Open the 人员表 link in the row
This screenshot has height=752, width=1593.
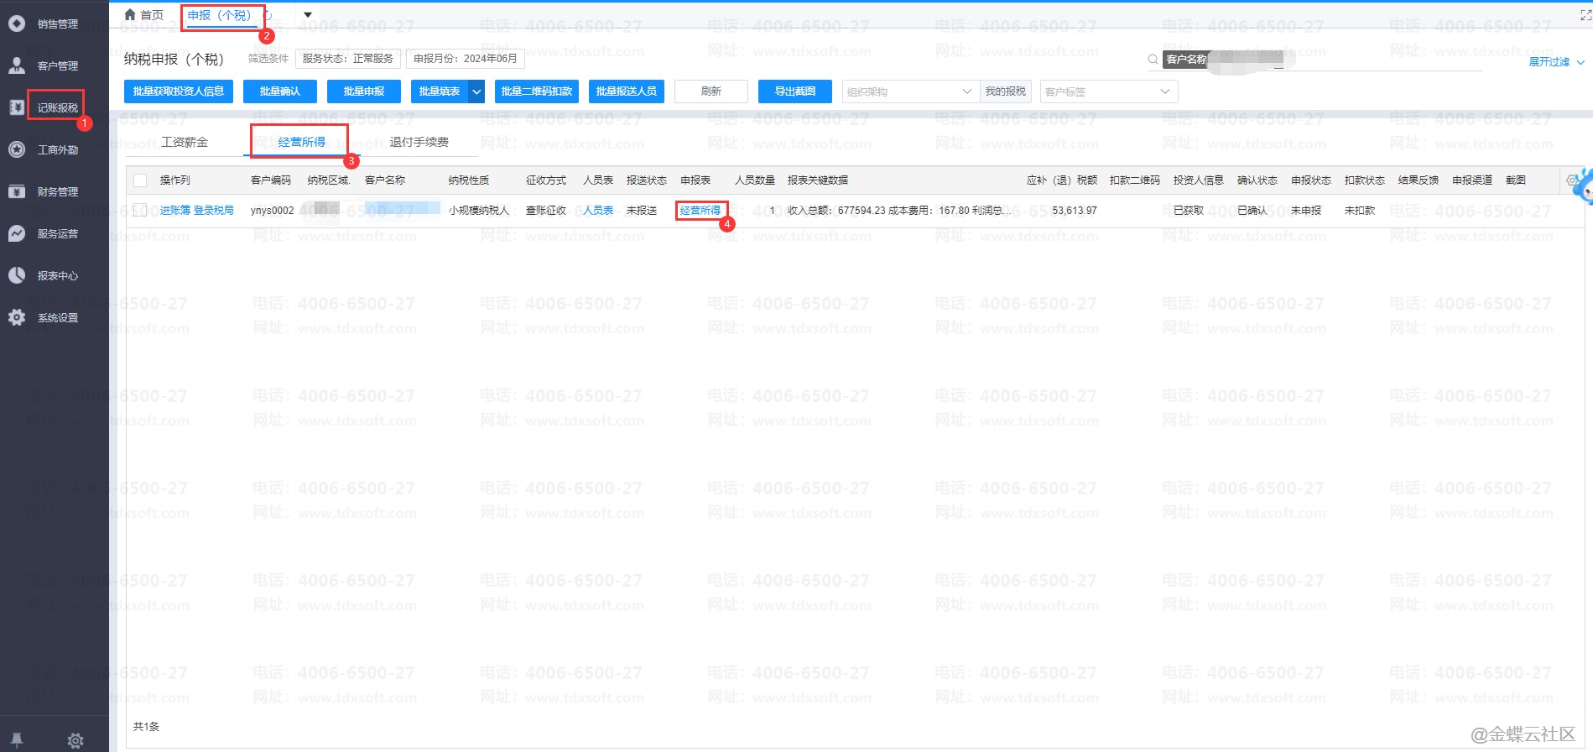(x=598, y=211)
